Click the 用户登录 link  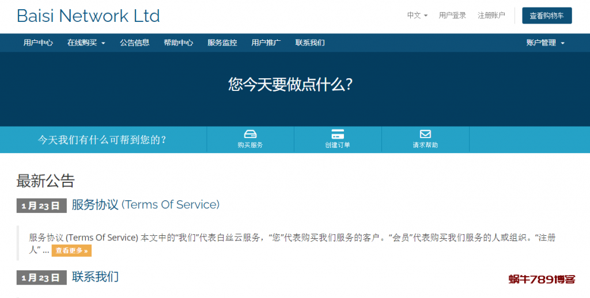pos(452,16)
